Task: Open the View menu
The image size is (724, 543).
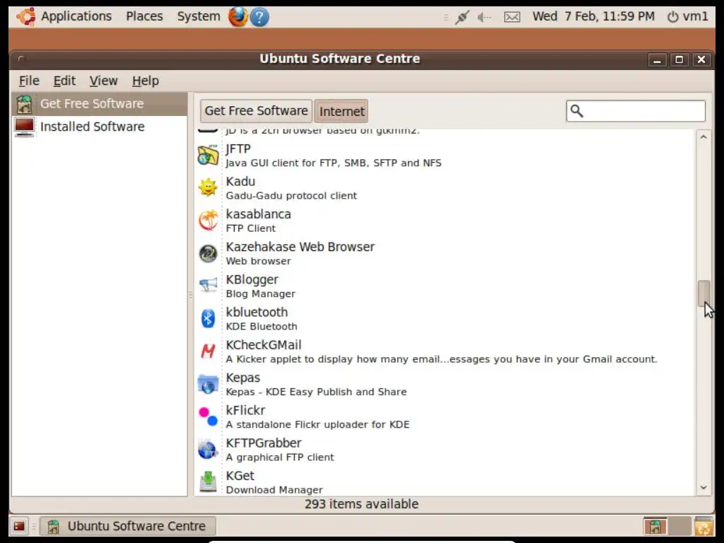Action: [x=103, y=81]
